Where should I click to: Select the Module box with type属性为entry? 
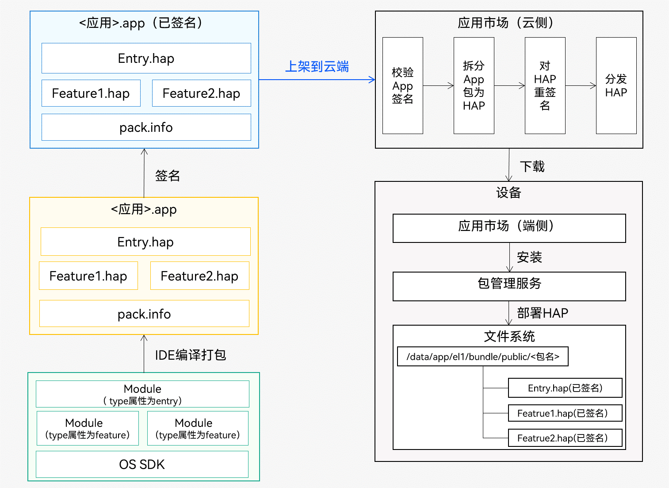(142, 394)
